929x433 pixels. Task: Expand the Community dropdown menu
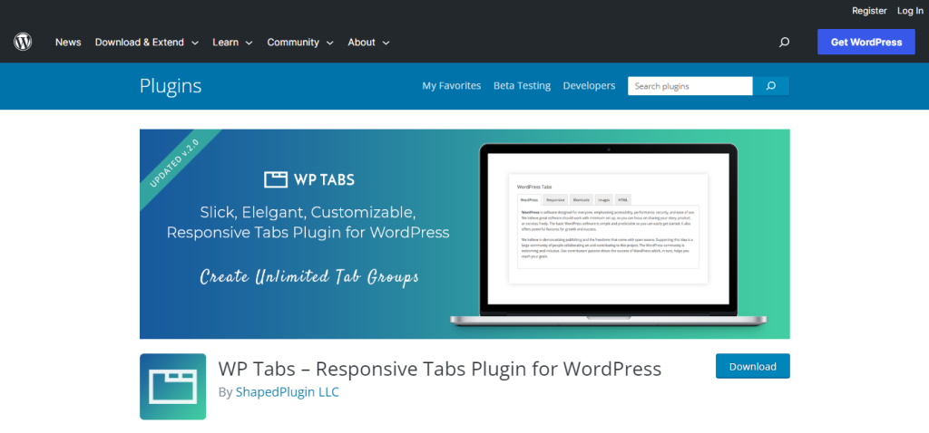pos(299,42)
